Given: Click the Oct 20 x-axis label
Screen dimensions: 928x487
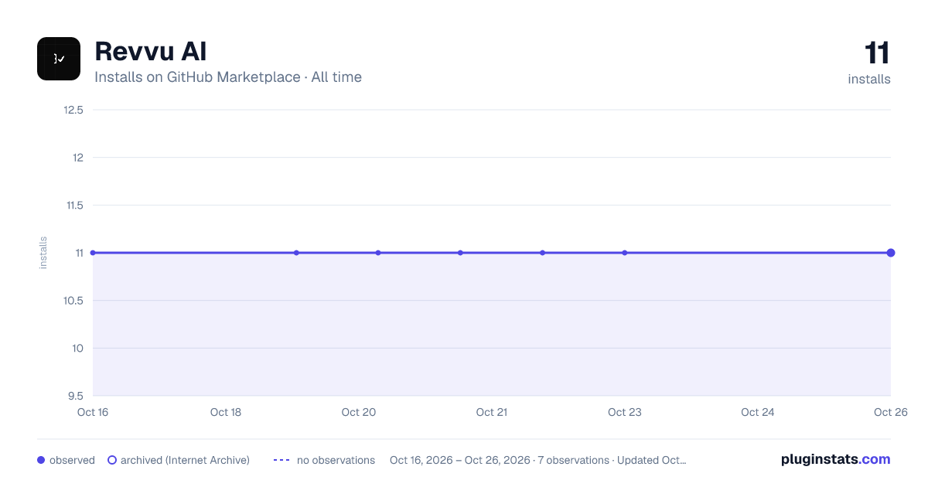Looking at the screenshot, I should point(359,412).
